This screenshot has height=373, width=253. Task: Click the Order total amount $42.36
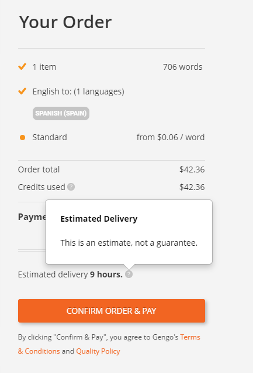pyautogui.click(x=192, y=169)
